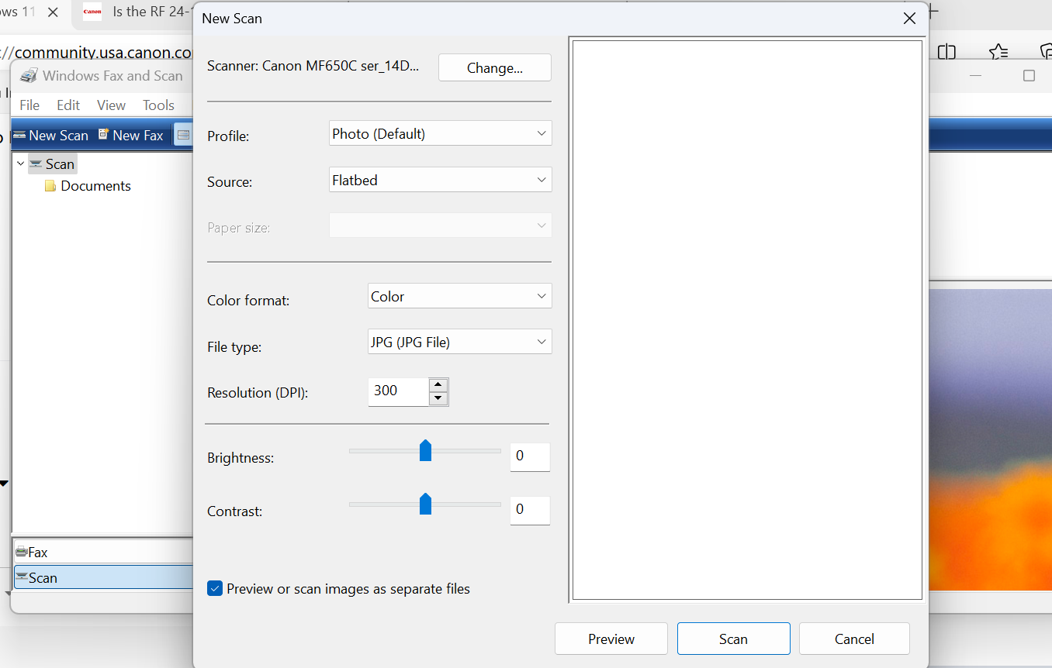Open the View menu
This screenshot has width=1052, height=668.
[x=111, y=105]
